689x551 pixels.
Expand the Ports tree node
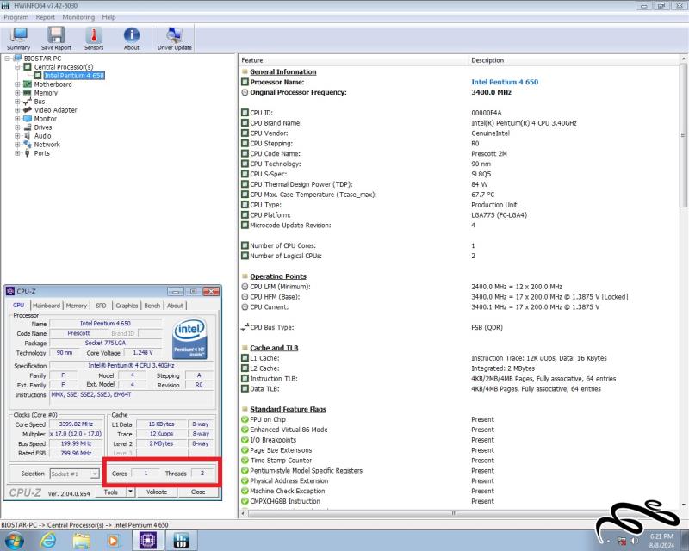click(17, 153)
